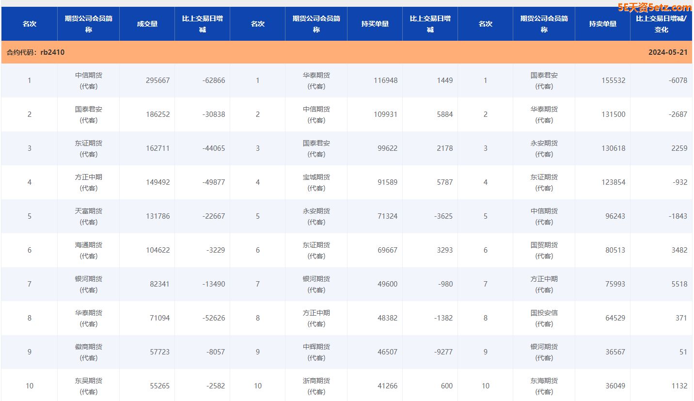Screen dimensions: 694x401
Task: Click the 5E天资 5etz.com watermark logo
Action: point(654,7)
